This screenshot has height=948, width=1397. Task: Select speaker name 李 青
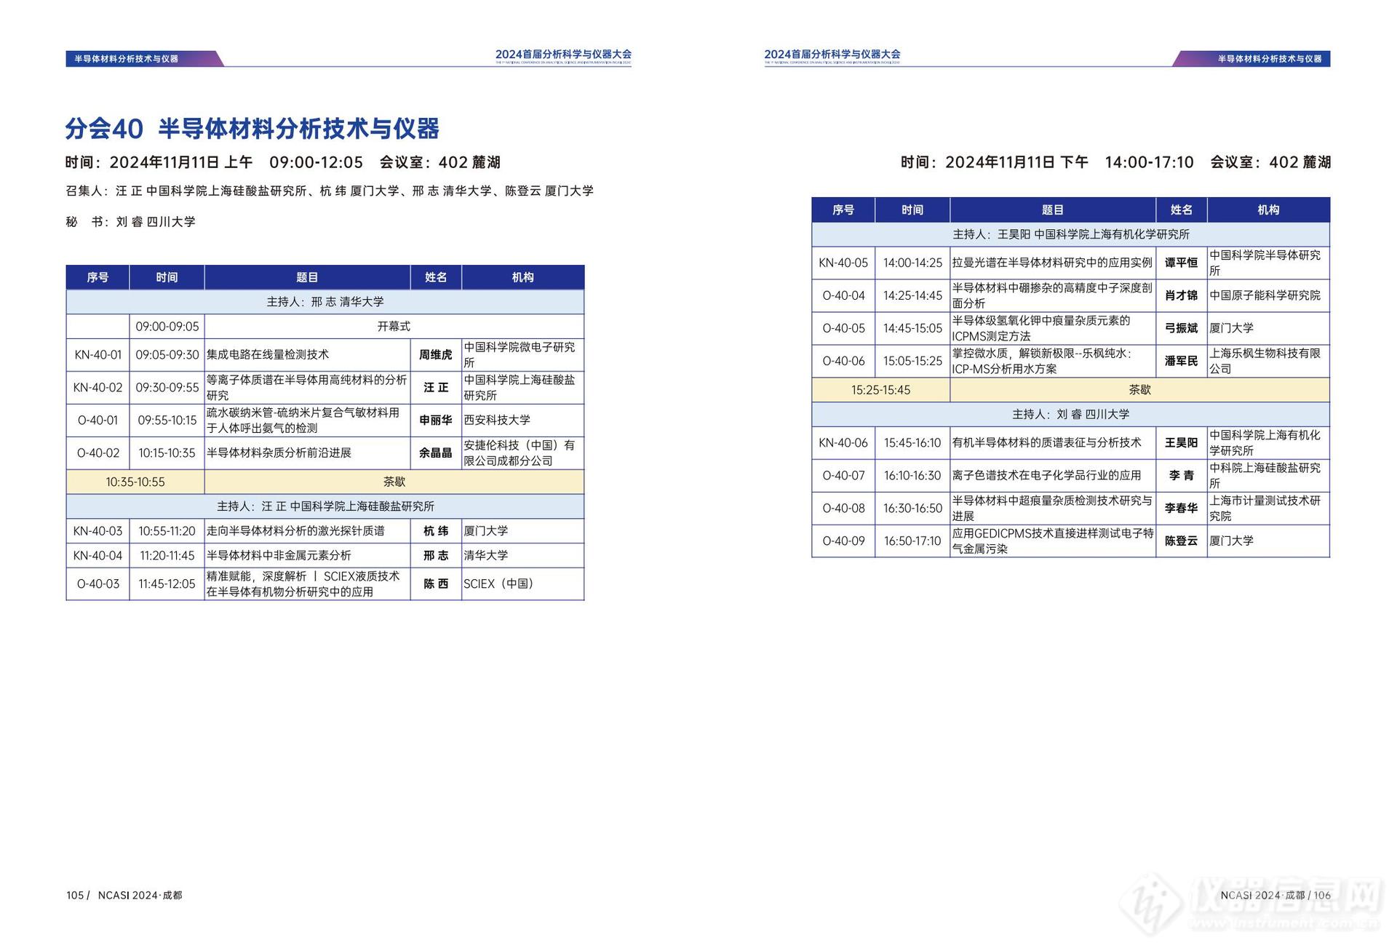coord(1181,475)
